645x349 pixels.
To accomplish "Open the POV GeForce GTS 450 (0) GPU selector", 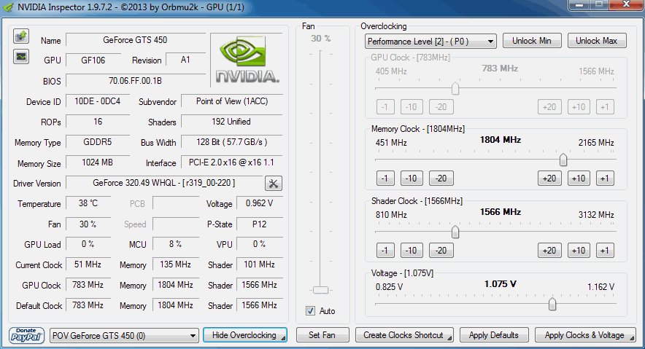I will coord(124,335).
